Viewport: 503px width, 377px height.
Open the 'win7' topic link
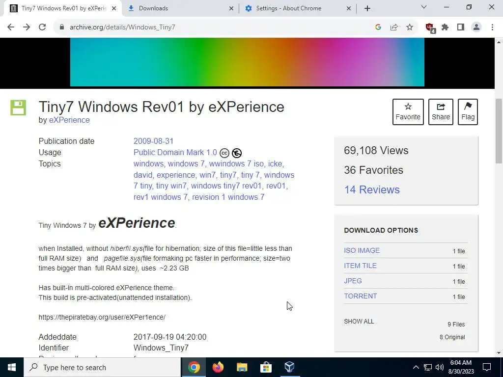208,175
